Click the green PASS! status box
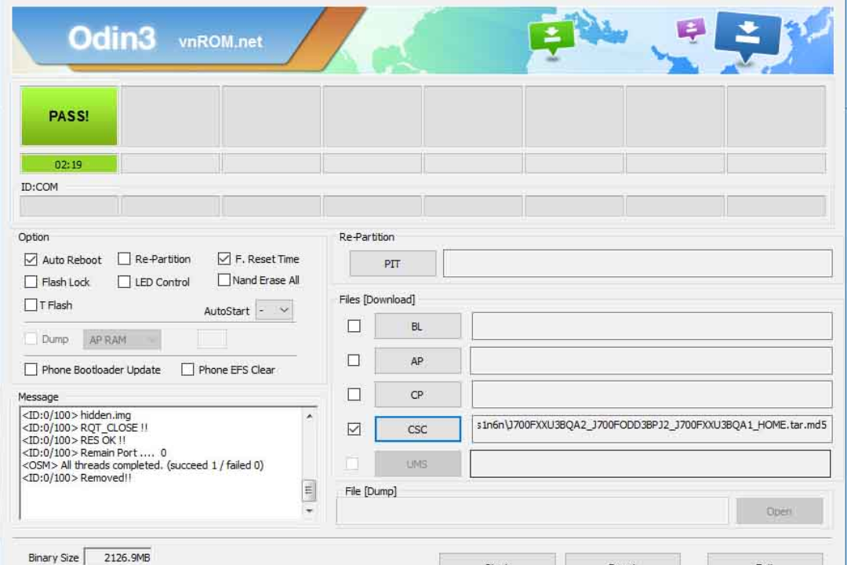 click(x=69, y=116)
